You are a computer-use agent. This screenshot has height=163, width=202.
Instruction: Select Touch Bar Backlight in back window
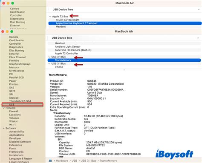coord(68,20)
